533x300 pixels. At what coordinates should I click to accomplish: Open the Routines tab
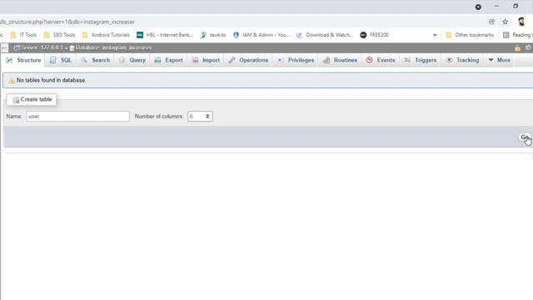(340, 60)
